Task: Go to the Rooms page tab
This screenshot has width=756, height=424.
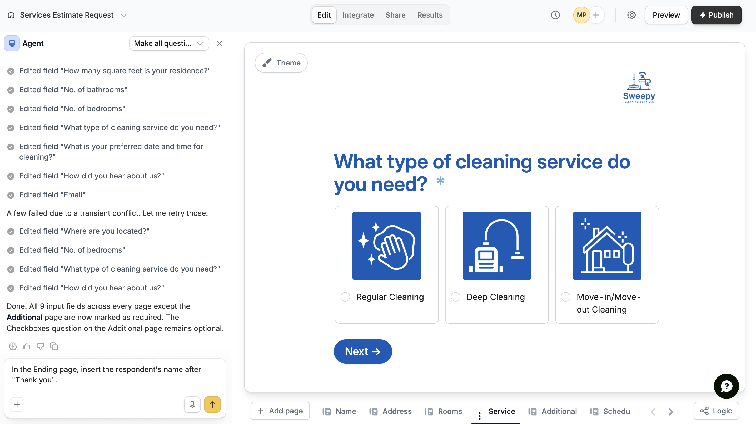Action: point(443,411)
